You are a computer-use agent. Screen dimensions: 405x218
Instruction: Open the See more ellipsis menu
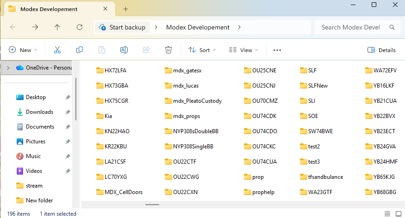(277, 50)
